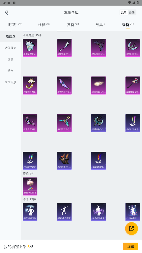Image resolution: width=142 pixels, height=253 pixels.
Task: Select the 齐天大圣 cloud trail item
Action: point(99,86)
